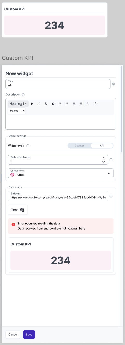Increase the Daily refresh rate value

coord(103,158)
